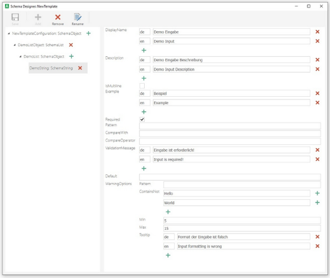The height and width of the screenshot is (278, 330).
Task: Collapse the DemoListObject tree node
Action: pyautogui.click(x=14, y=45)
